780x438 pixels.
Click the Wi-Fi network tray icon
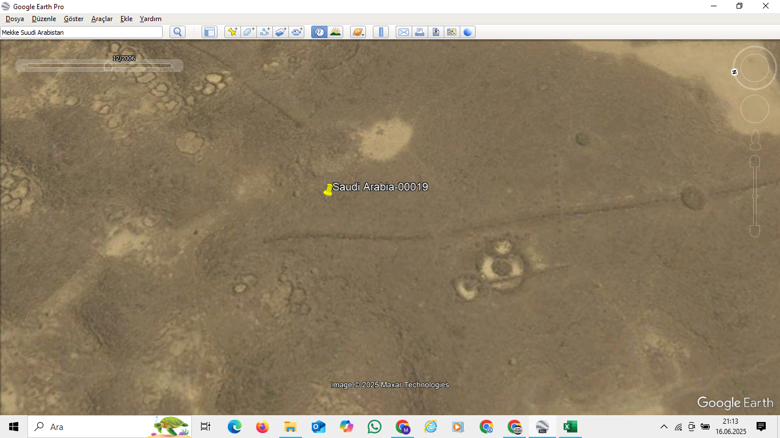(x=678, y=427)
